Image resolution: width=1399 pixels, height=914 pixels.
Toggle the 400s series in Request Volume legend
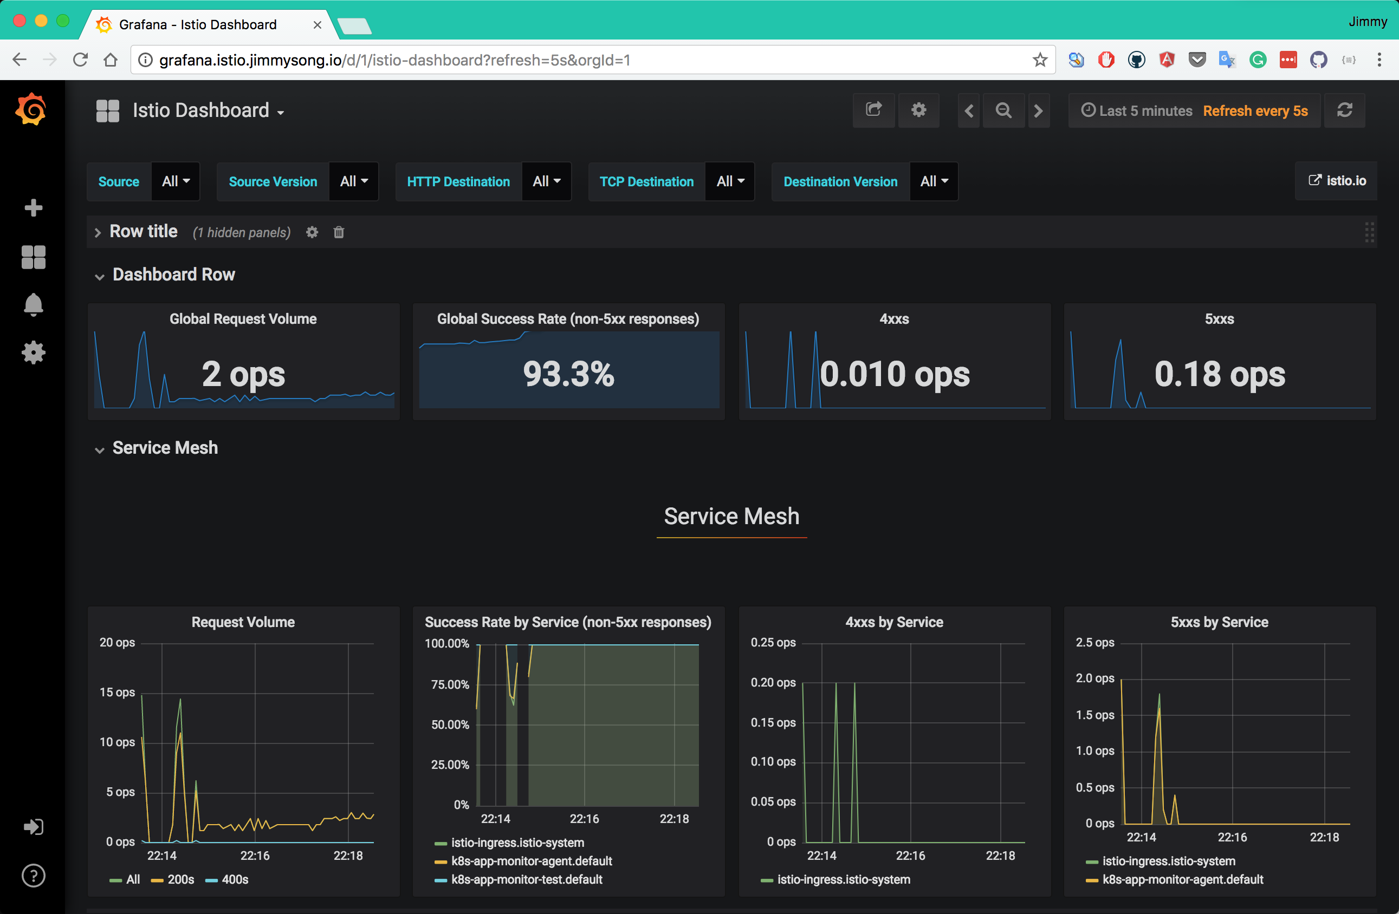click(234, 879)
